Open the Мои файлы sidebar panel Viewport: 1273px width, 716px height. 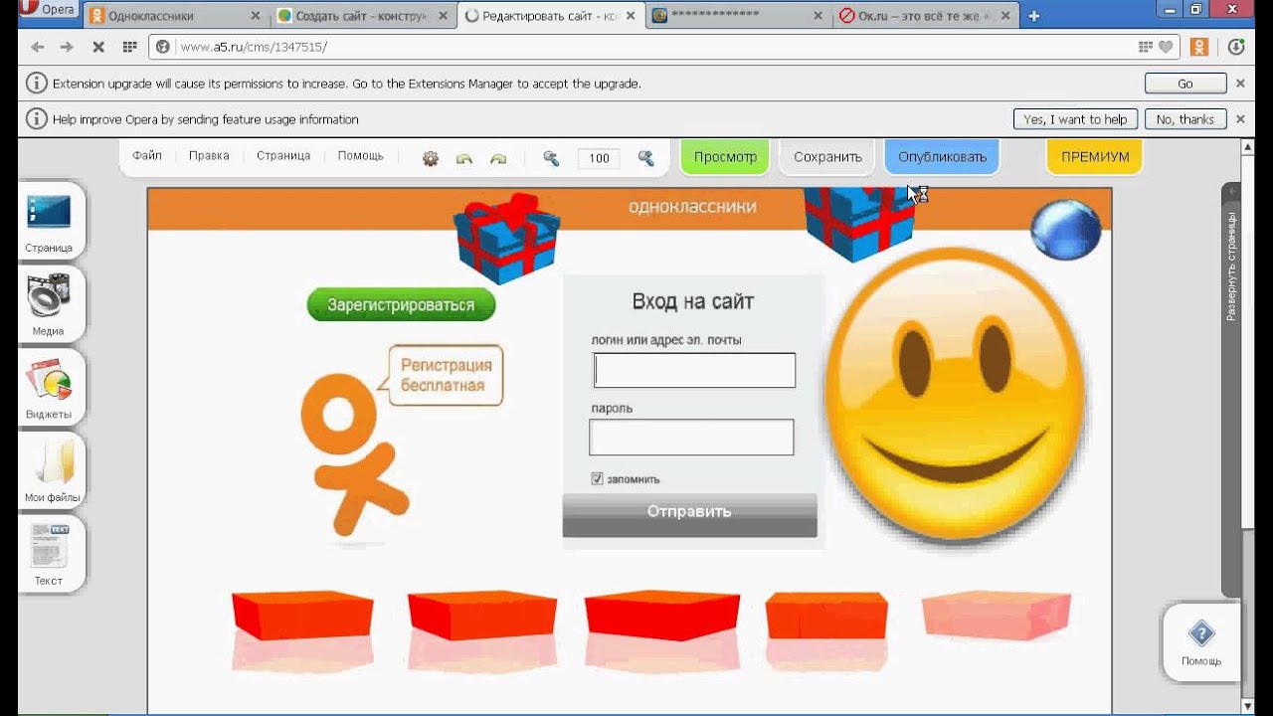[x=50, y=470]
